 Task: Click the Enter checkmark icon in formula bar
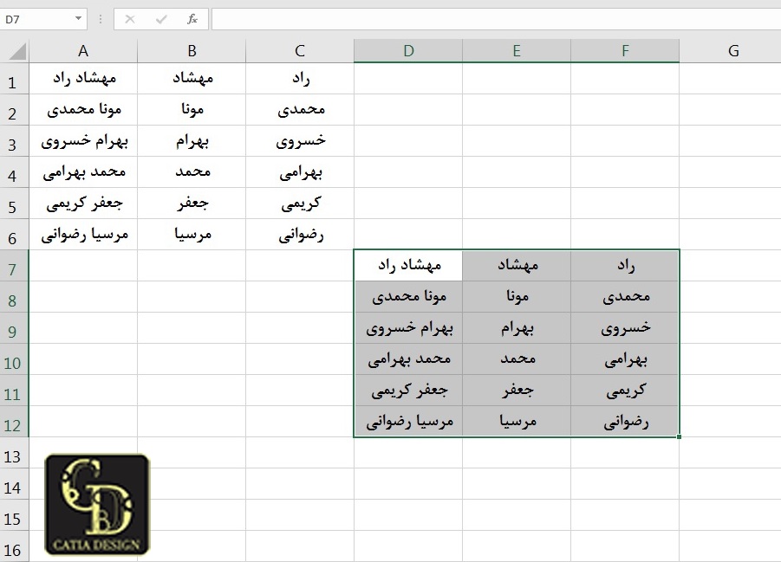(x=161, y=19)
